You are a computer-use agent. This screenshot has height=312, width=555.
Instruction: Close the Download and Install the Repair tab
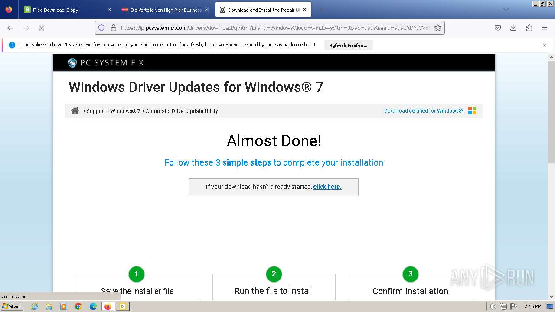pyautogui.click(x=304, y=10)
